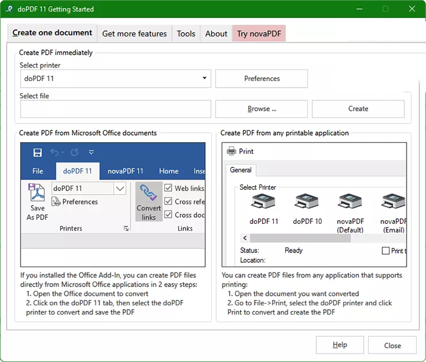The image size is (426, 362).
Task: Click the Help button
Action: click(x=340, y=345)
